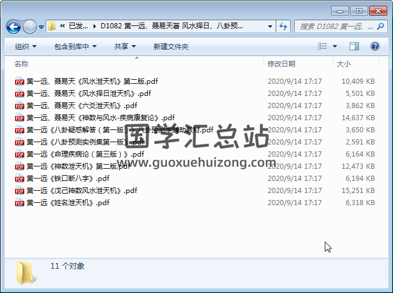Select file name 《神数与风水-疾病康复论》.pdf

(101, 117)
